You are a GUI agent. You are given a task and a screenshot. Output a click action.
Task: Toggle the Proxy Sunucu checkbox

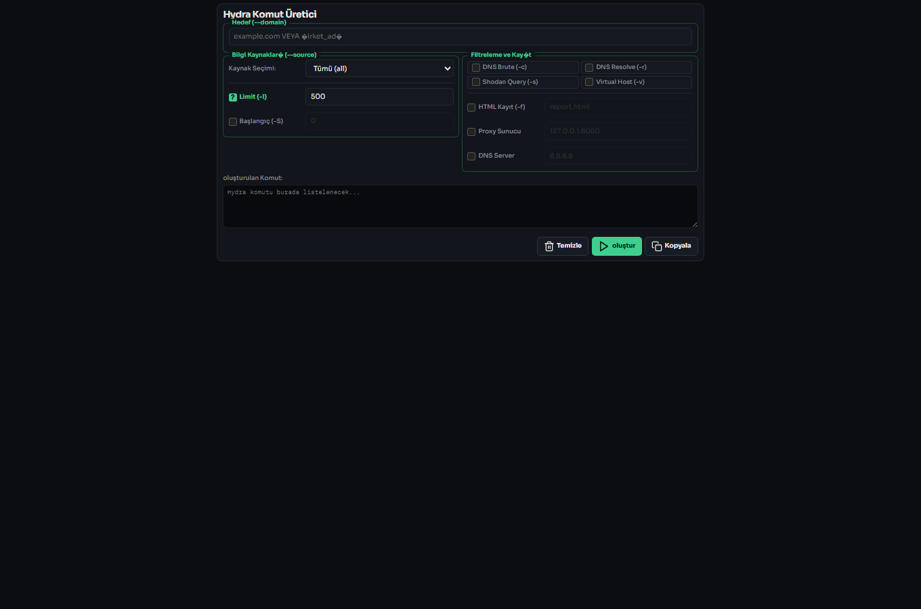471,132
